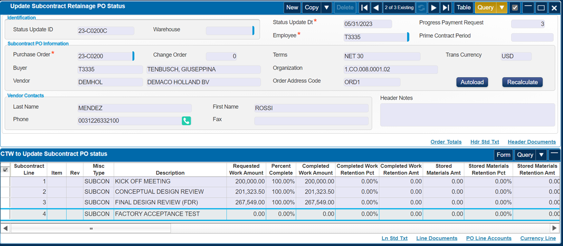This screenshot has height=246, width=563.
Task: Switch the grid to Form view
Action: 503,155
